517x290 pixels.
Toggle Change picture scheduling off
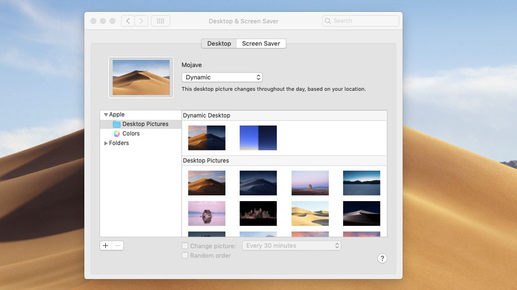tap(185, 246)
